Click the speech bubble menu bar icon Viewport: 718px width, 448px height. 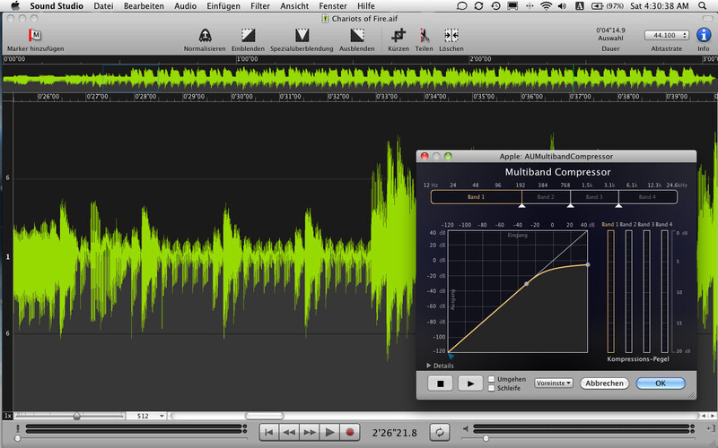(462, 6)
